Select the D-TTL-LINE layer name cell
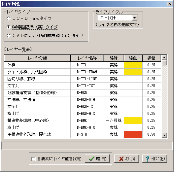The image size is (174, 172). pyautogui.click(x=87, y=79)
